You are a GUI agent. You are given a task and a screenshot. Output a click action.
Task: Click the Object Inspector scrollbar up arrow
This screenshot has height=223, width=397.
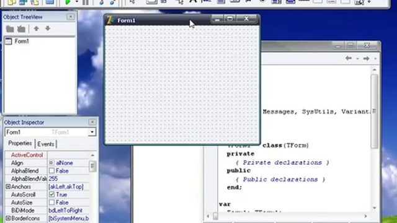point(92,155)
